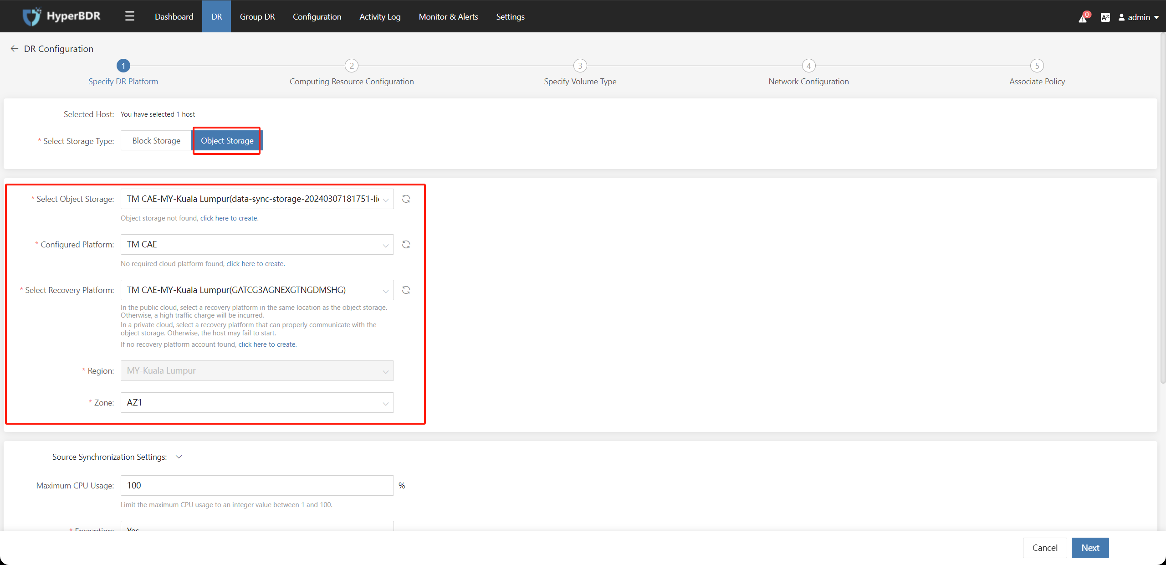Click step 3 Specify Volume Type circle
The height and width of the screenshot is (565, 1166).
(x=580, y=66)
